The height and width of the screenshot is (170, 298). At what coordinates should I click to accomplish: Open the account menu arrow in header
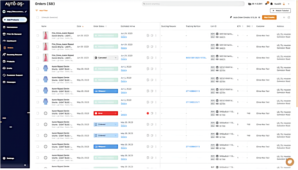pos(288,4)
